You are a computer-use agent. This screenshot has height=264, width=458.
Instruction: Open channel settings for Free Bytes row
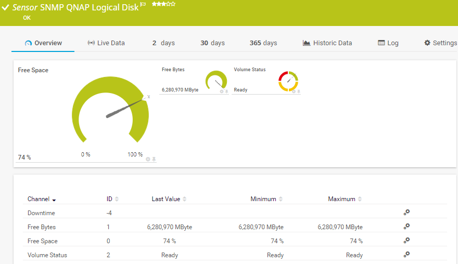[406, 227]
